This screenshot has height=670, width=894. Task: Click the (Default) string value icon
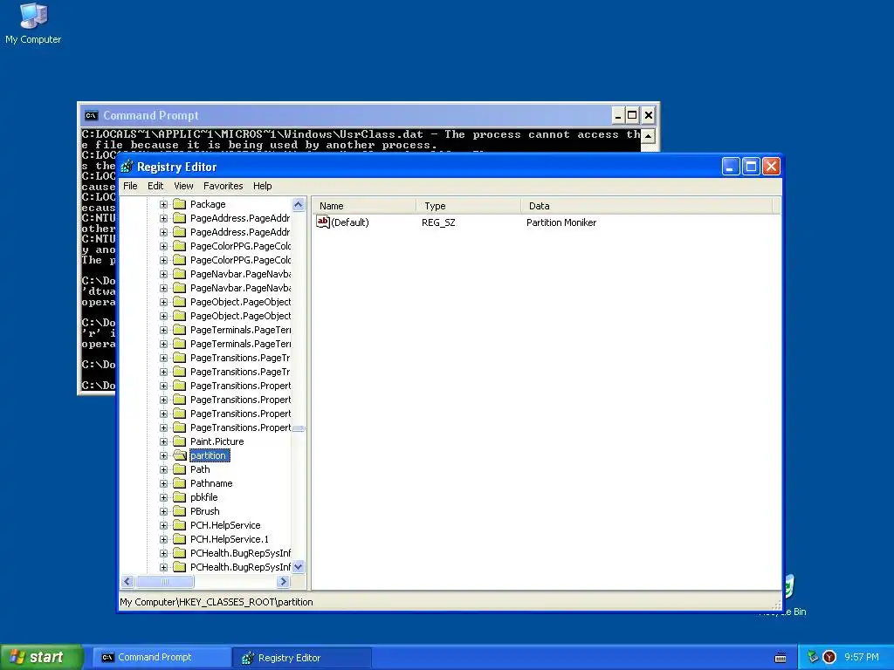(x=323, y=222)
